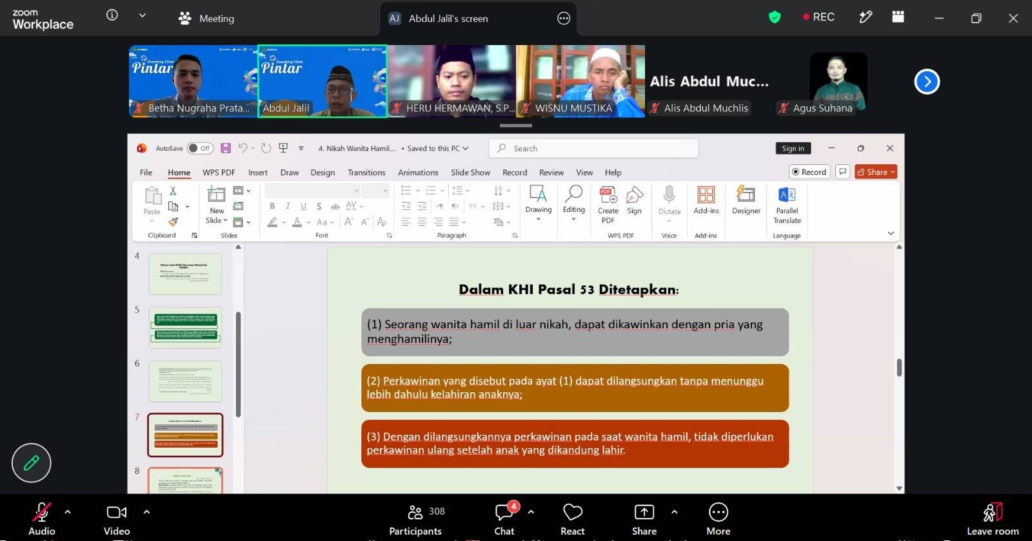
Task: Start slideshow from beginning icon
Action: pyautogui.click(x=283, y=148)
